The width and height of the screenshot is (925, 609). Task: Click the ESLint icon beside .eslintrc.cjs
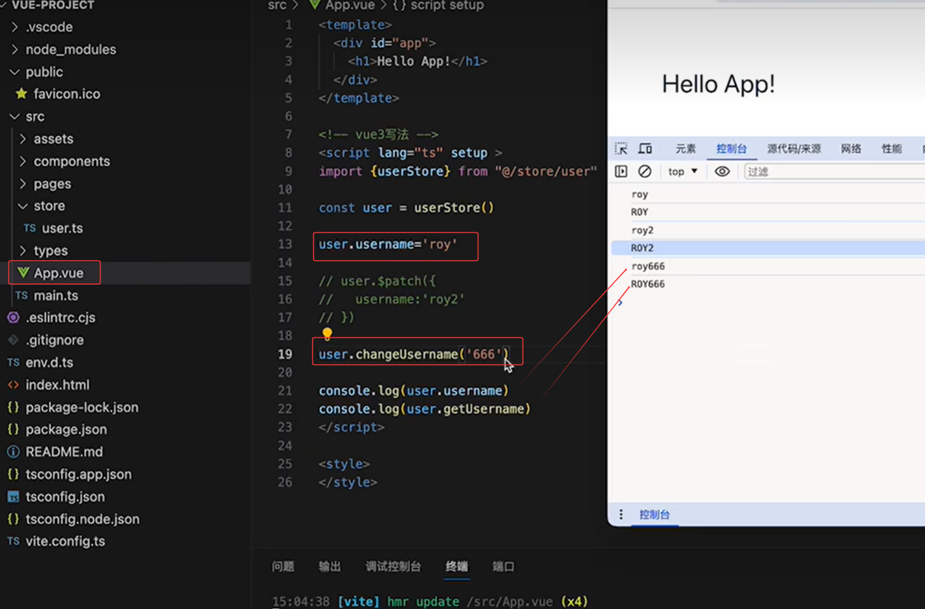13,318
